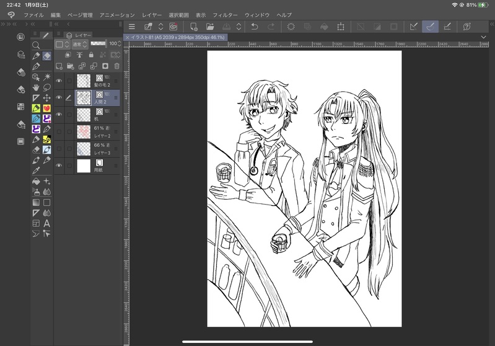Switch to the レイヤー palette tab
The image size is (495, 346).
pos(79,35)
